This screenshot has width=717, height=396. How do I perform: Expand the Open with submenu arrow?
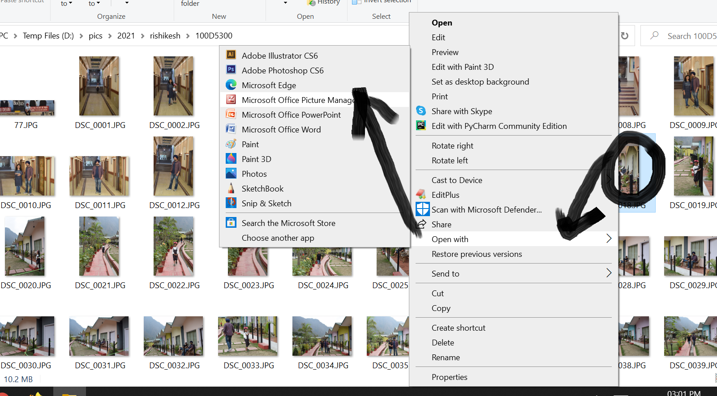609,238
